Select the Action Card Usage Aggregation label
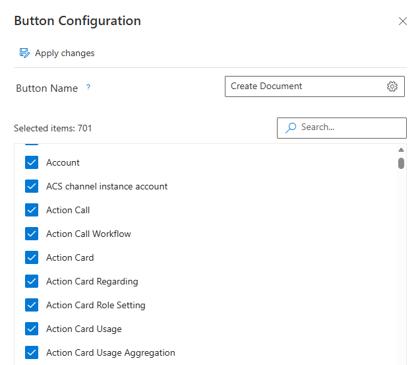 pos(110,352)
